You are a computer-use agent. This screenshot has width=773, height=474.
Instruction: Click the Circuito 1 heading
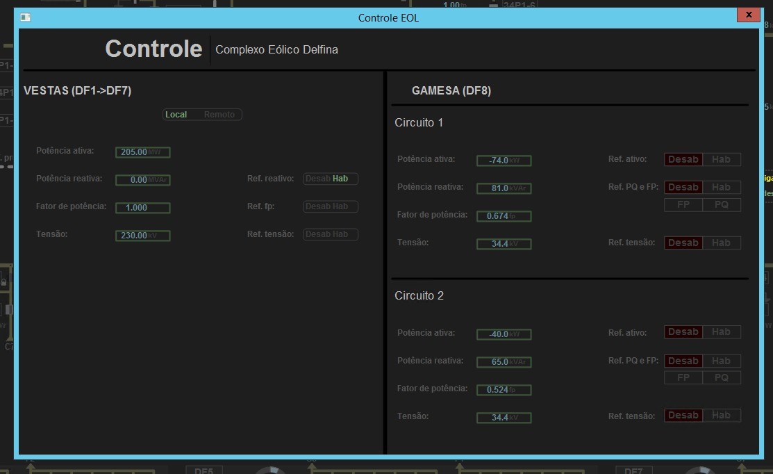(x=419, y=122)
